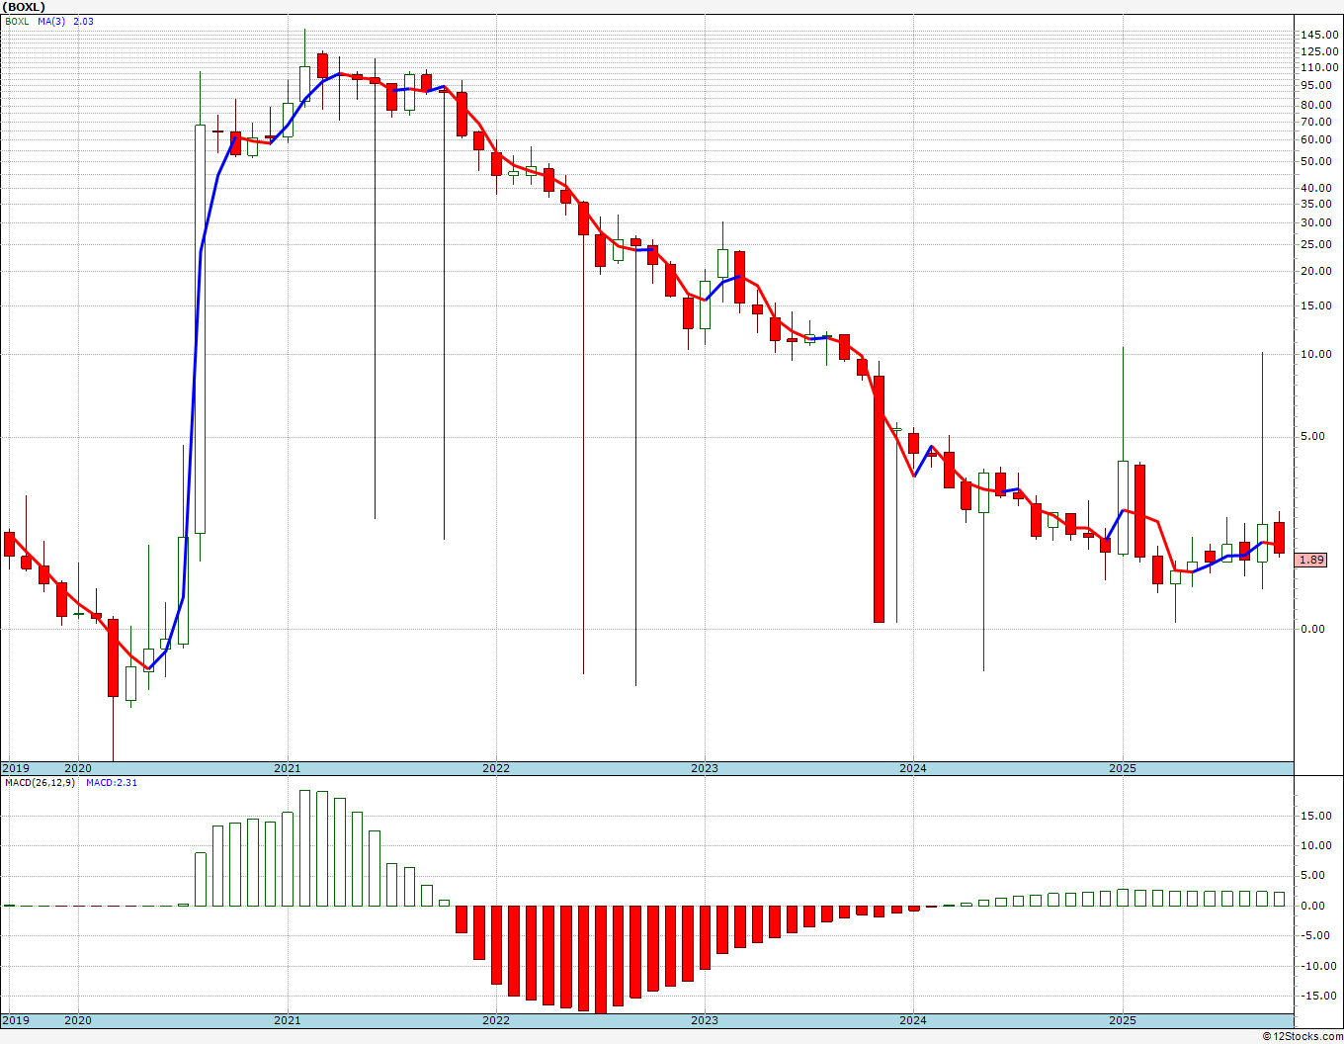Click 2023 on the MACD panel time axis
The width and height of the screenshot is (1344, 1044).
pyautogui.click(x=704, y=1020)
